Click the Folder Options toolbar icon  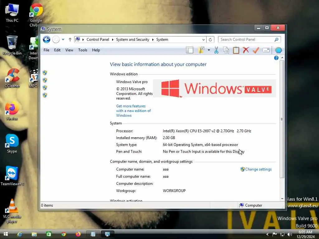(201, 50)
